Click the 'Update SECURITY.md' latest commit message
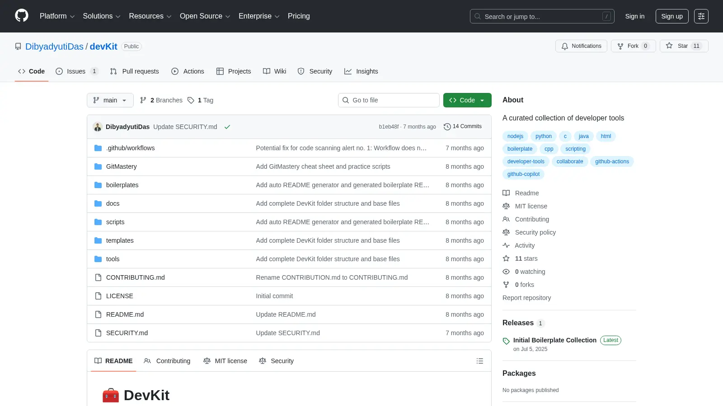723x406 pixels. pyautogui.click(x=185, y=127)
